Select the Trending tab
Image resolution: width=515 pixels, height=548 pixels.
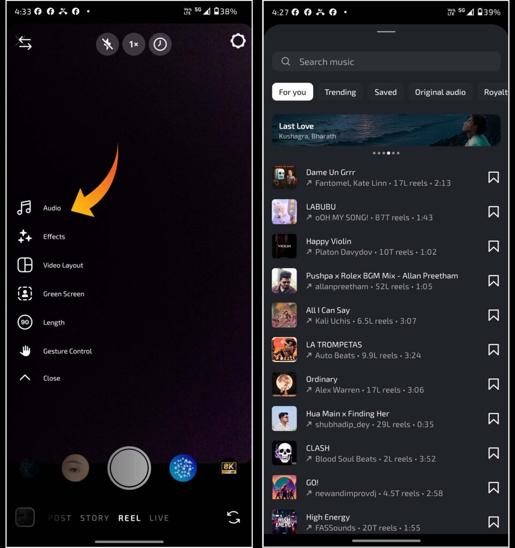(340, 92)
